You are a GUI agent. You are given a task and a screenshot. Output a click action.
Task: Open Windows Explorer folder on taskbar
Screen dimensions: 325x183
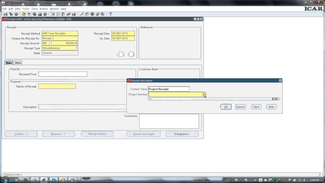click(x=35, y=180)
